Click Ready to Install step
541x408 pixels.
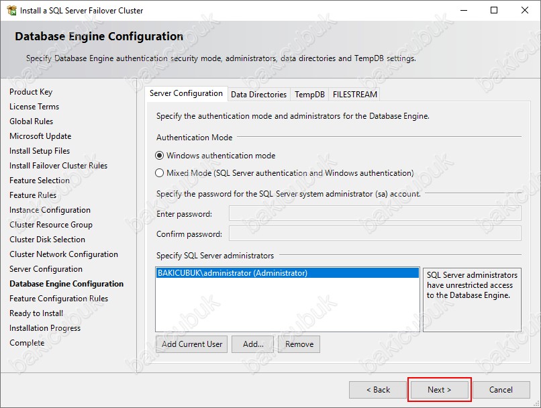click(36, 313)
